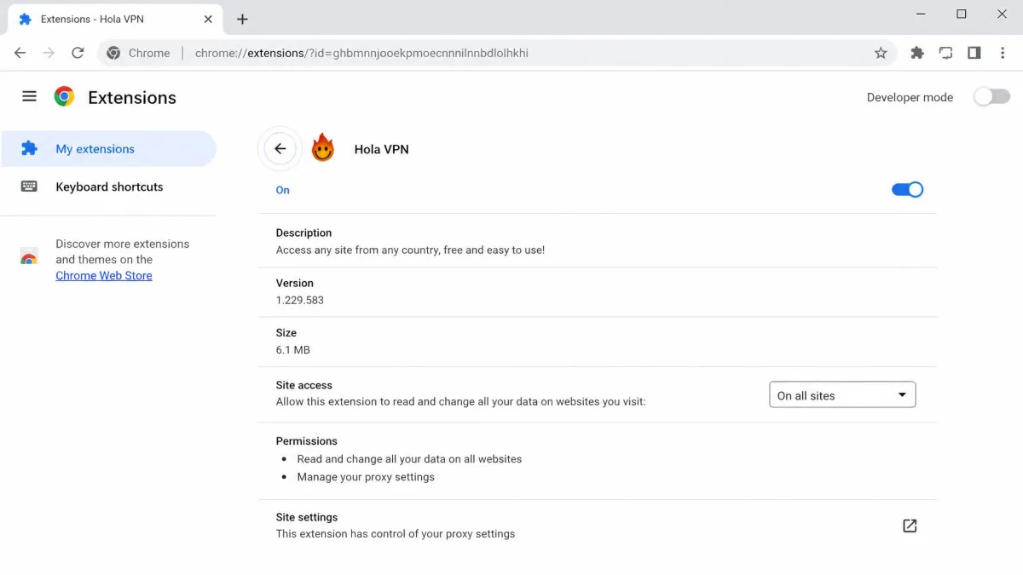Navigate back in browser history
This screenshot has height=575, width=1023.
click(20, 53)
